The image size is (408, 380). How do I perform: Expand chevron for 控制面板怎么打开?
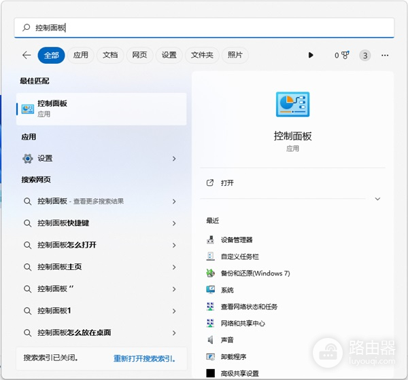(x=174, y=245)
